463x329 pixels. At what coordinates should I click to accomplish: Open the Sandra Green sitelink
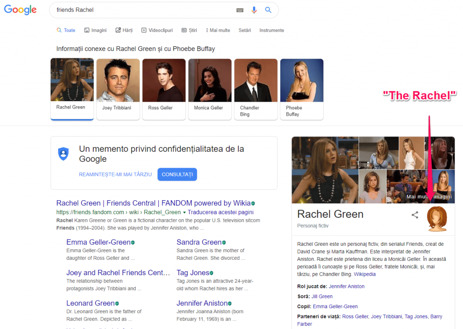(199, 243)
